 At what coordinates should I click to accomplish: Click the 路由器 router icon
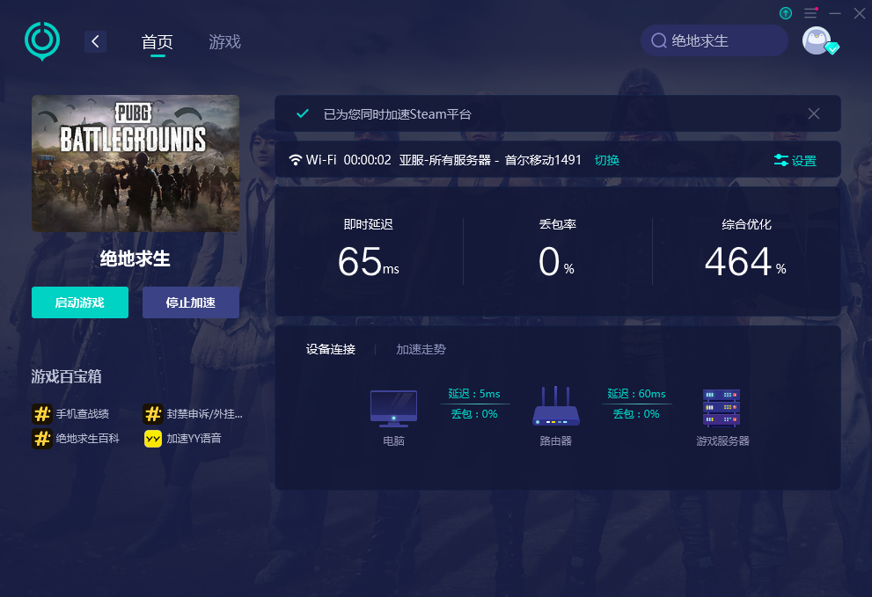coord(556,406)
